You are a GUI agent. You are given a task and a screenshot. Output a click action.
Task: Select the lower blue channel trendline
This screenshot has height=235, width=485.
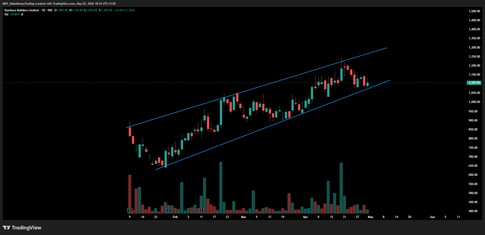273,125
